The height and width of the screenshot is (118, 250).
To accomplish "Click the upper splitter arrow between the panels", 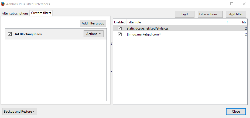I will pyautogui.click(x=112, y=44).
